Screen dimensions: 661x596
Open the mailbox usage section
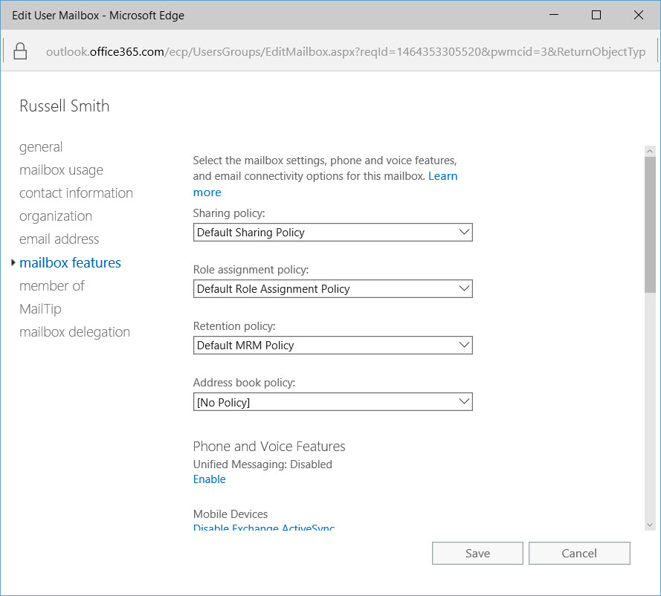coord(61,169)
